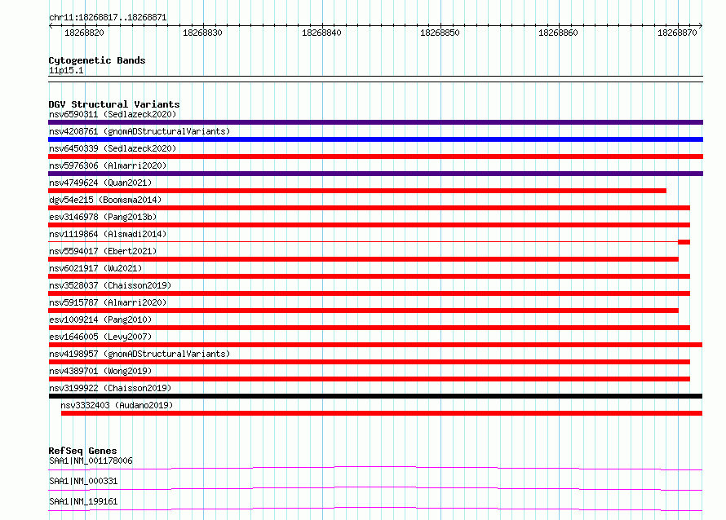Click the 18268850 ruler position label
726x520 pixels.
coord(440,33)
